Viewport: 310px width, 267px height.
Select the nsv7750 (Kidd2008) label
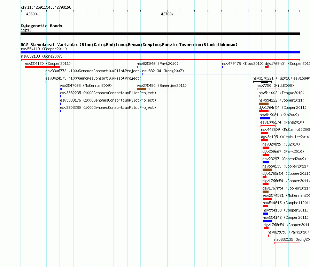(275, 86)
